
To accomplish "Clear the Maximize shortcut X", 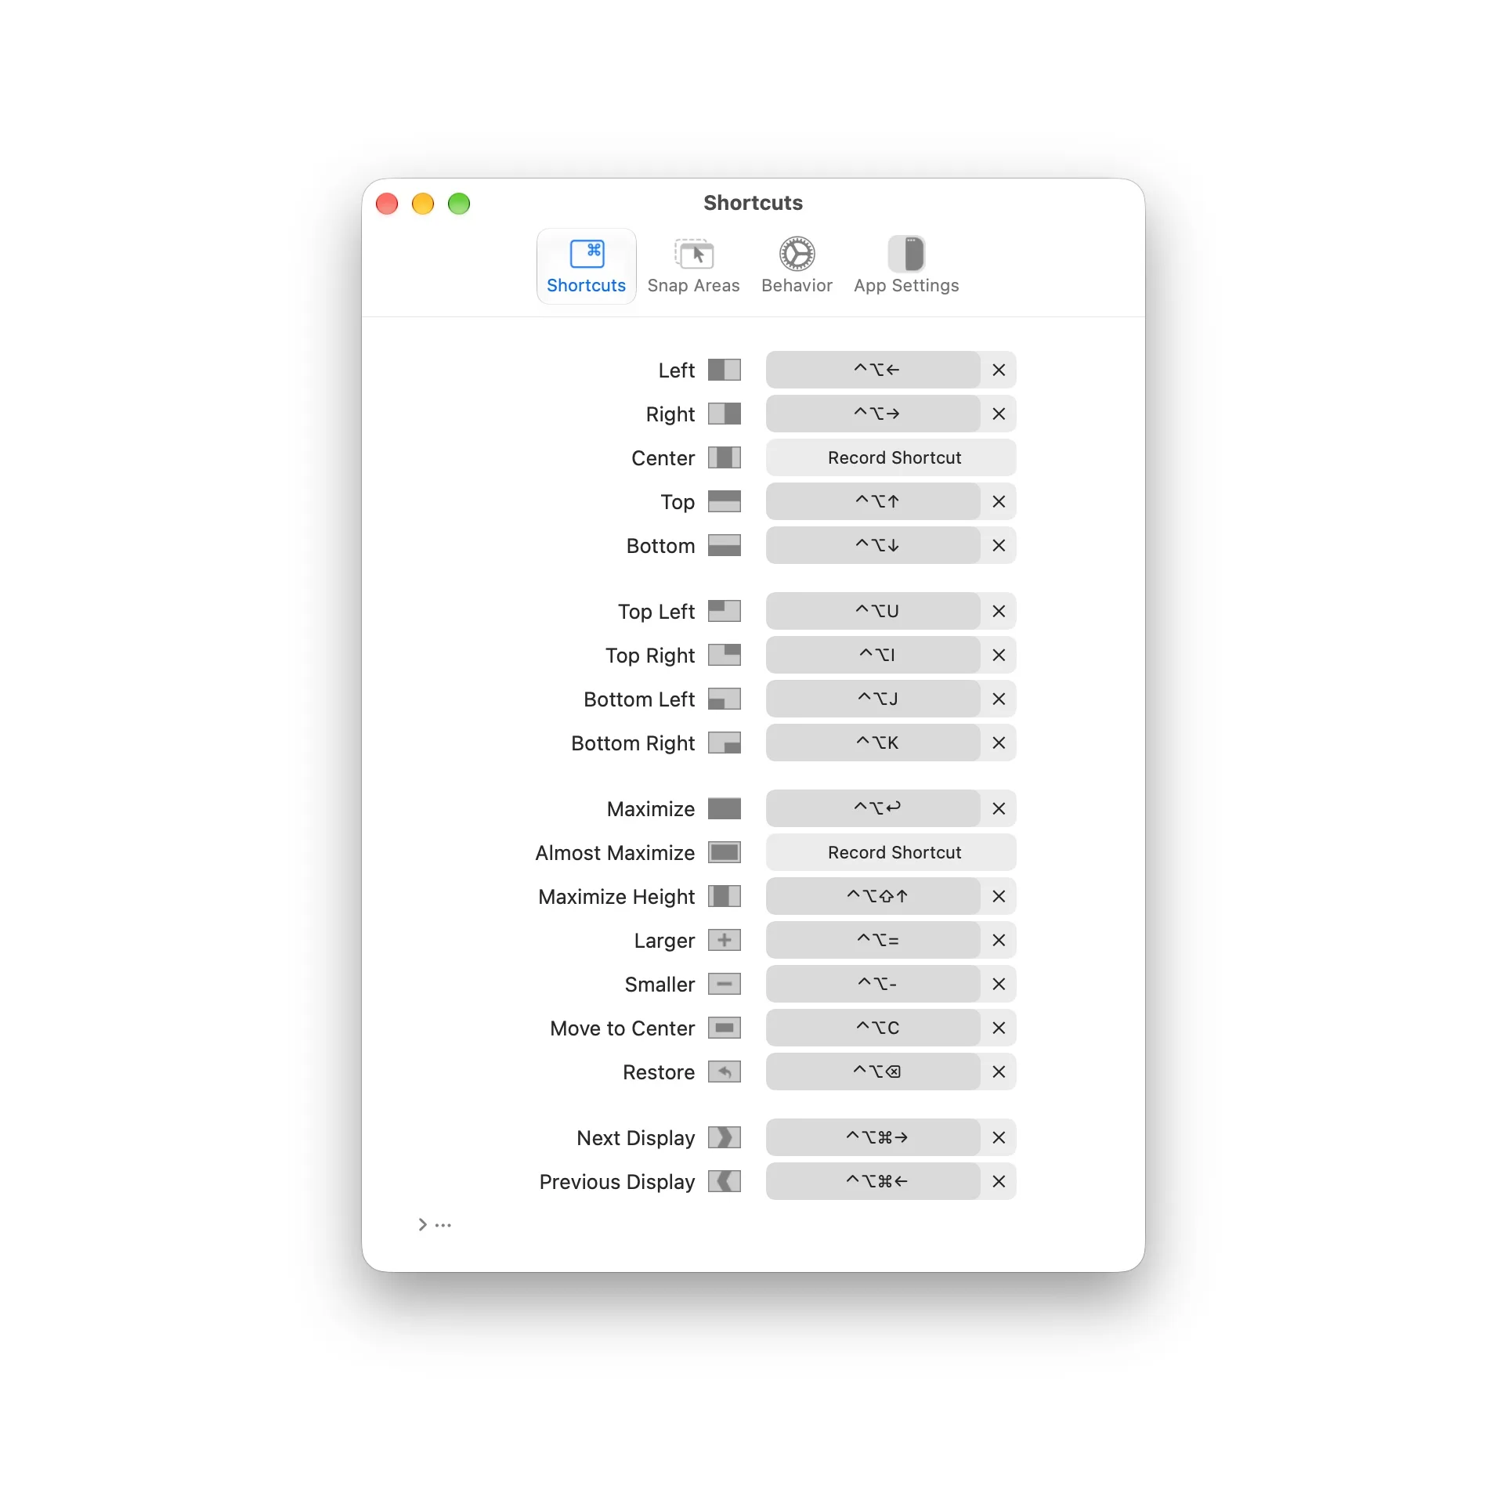I will point(999,808).
